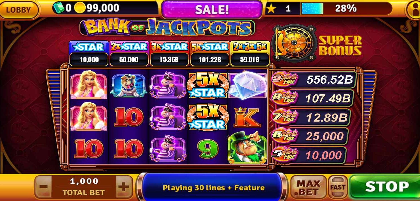Decrease total bet with the minus button

[43, 187]
